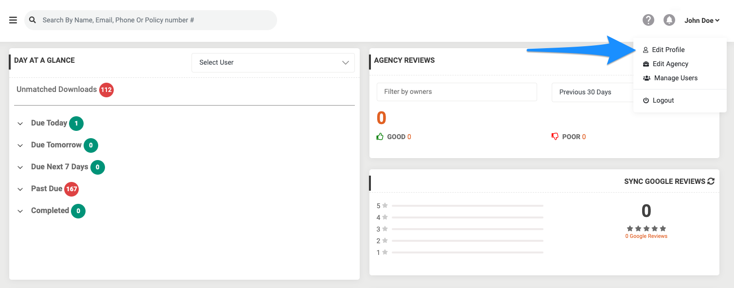Viewport: 734px width, 288px height.
Task: Click the Unmatched Downloads 112 badge
Action: pyautogui.click(x=106, y=90)
